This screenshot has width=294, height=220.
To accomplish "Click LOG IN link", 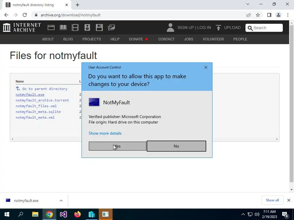I will coord(204,27).
